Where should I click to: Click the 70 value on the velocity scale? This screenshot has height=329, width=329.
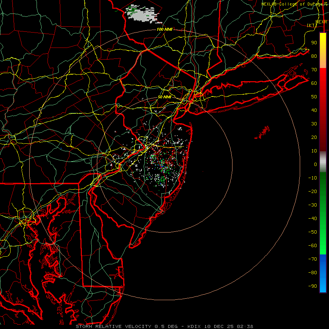314,70
